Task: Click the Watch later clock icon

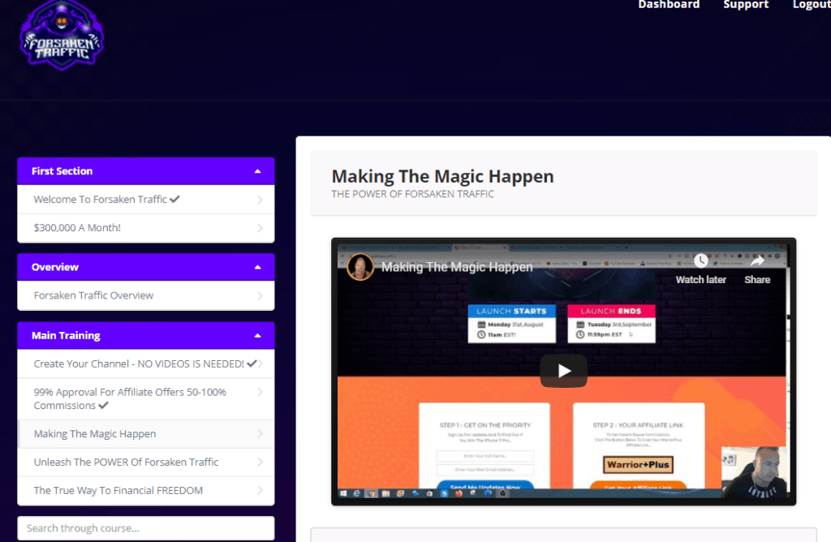Action: coord(700,261)
